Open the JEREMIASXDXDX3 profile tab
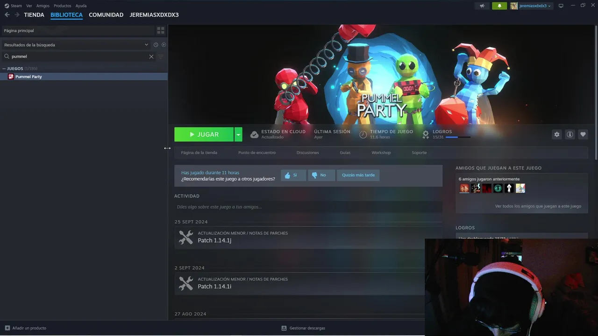598x336 pixels. point(154,15)
